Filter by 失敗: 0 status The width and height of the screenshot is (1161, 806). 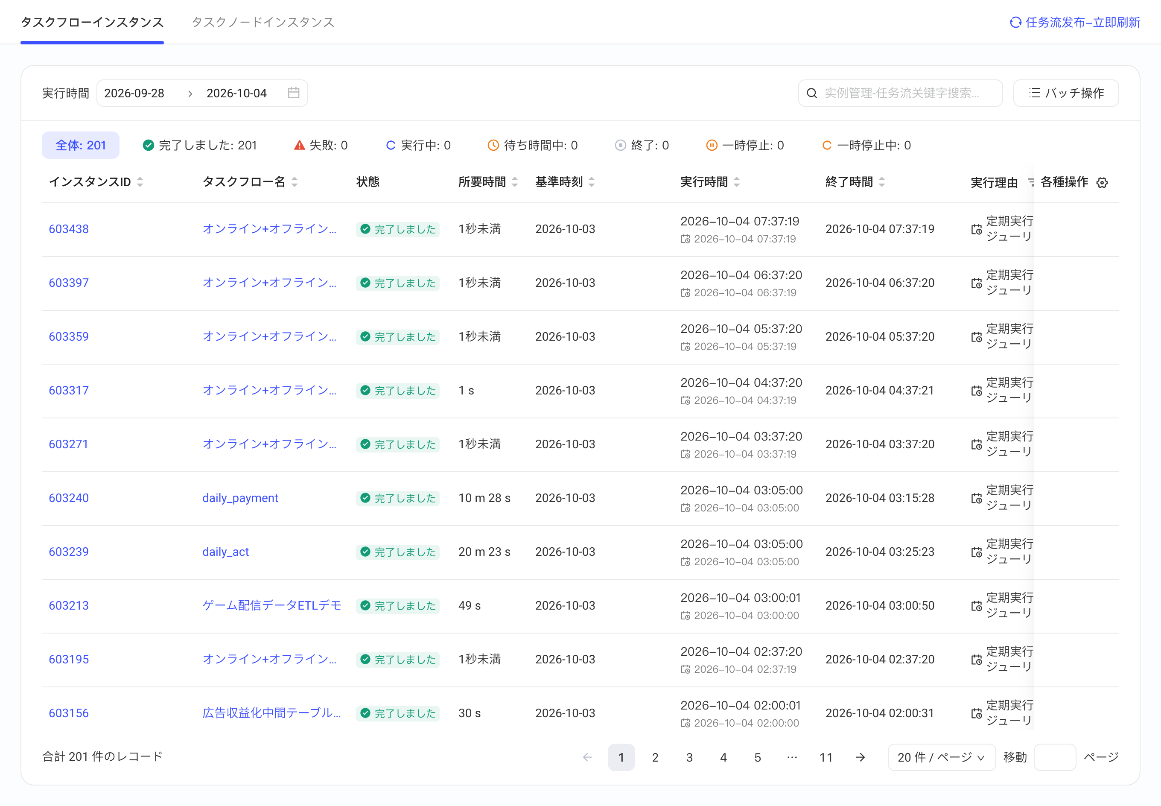coord(321,146)
